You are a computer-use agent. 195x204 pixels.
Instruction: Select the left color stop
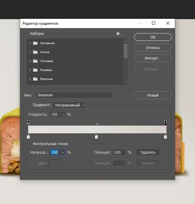click(28, 136)
